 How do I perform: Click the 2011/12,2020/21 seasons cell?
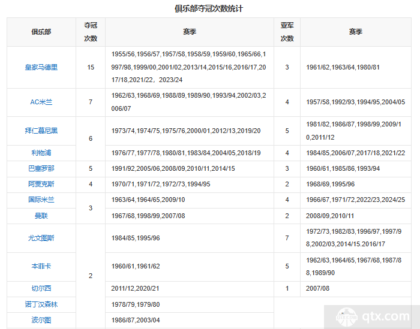tap(136, 288)
